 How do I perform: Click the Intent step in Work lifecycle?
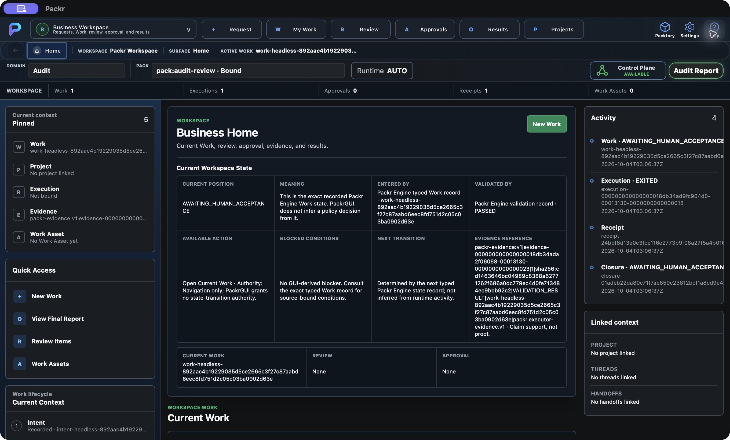coord(80,426)
